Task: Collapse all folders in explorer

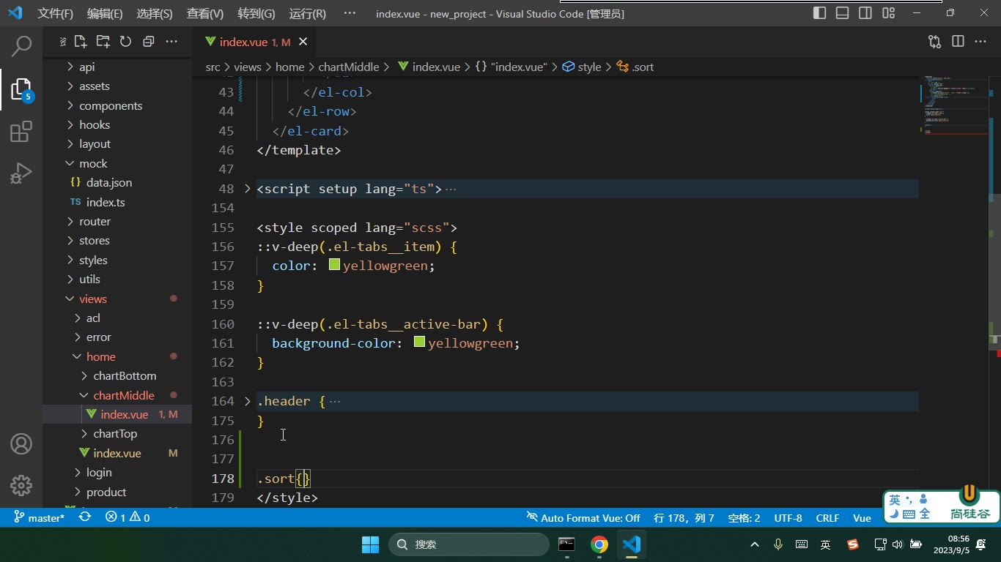Action: pyautogui.click(x=149, y=42)
